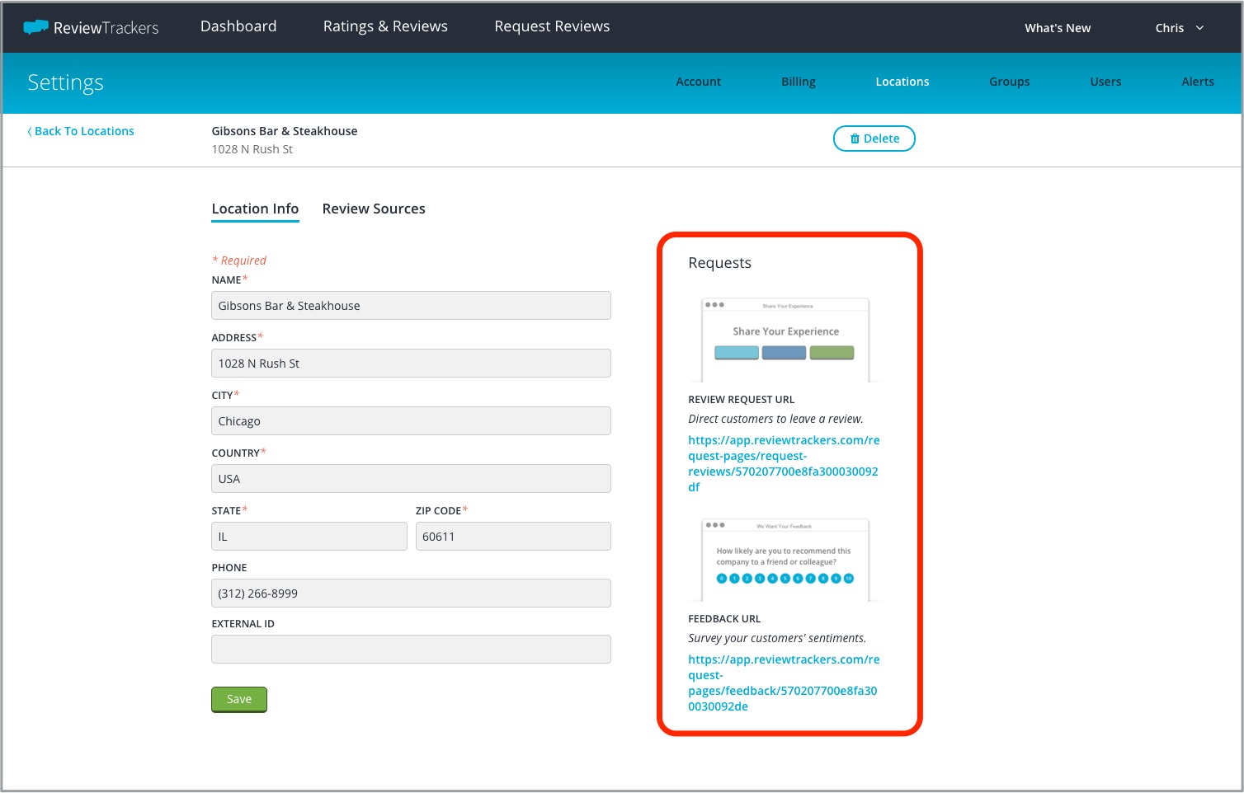Click the "Direct customers to leave a review." text
This screenshot has height=793, width=1244.
pos(775,419)
